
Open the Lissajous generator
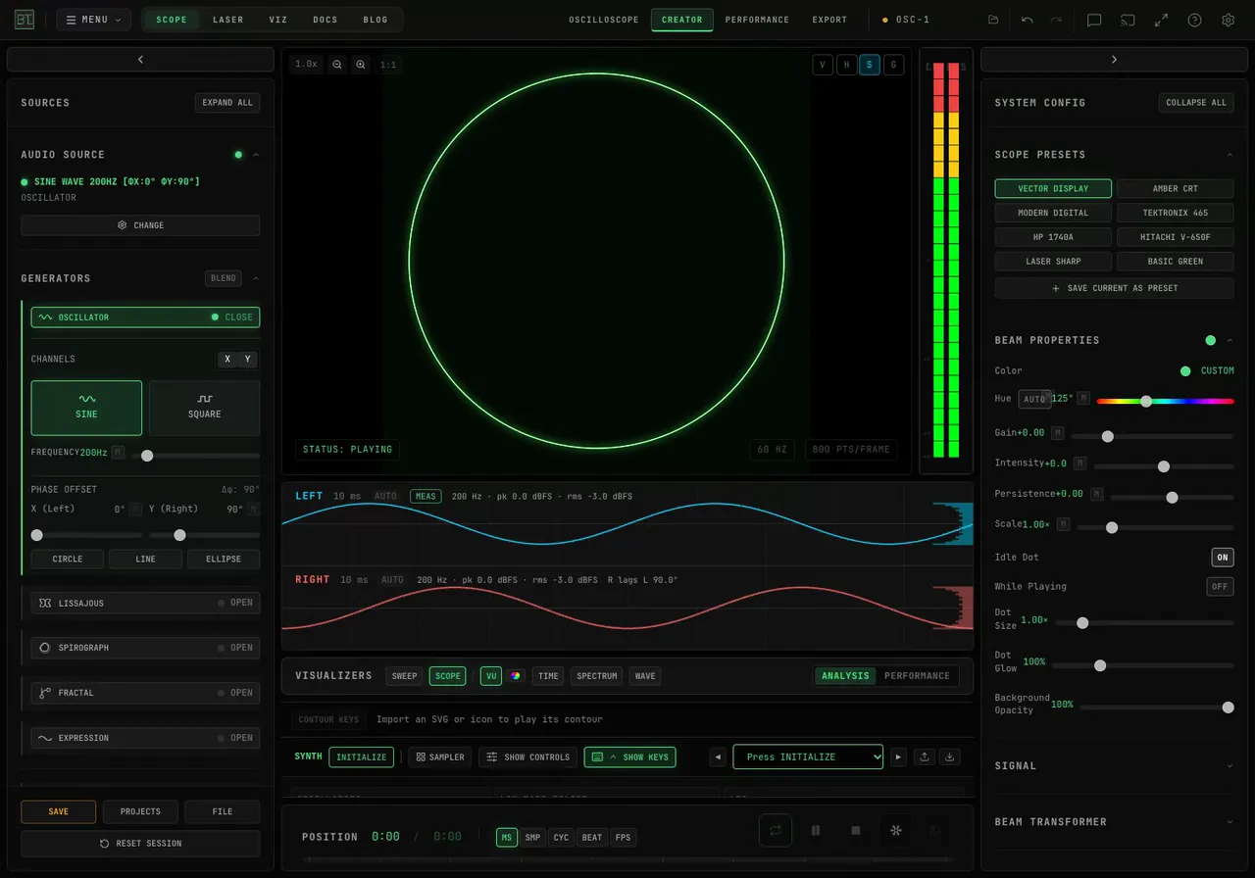pos(145,603)
